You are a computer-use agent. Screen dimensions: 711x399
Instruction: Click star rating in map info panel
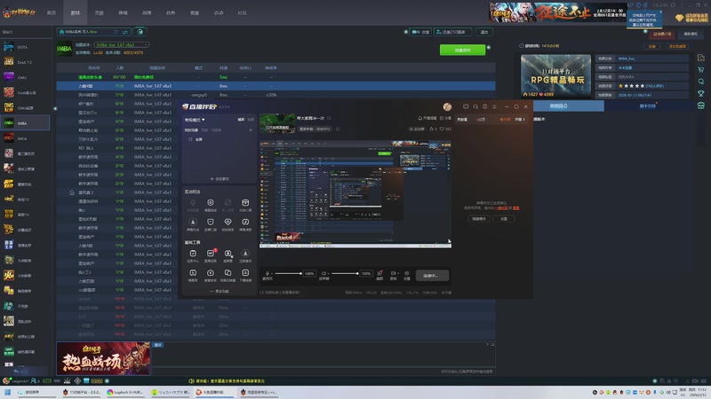coord(631,85)
